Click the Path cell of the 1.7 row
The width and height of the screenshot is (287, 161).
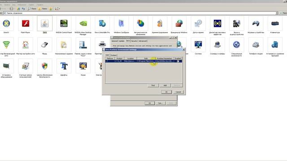146,61
